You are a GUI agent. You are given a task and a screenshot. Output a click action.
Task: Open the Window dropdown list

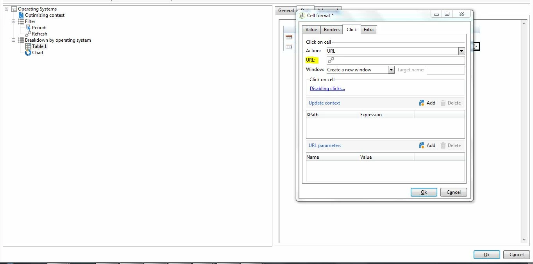[x=391, y=70]
